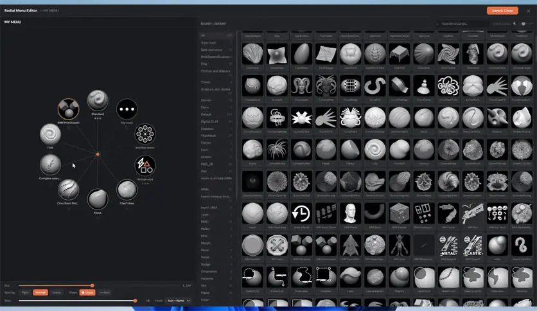Focus the Search brushes field
Screen dimensions: 537x311
tap(464, 24)
